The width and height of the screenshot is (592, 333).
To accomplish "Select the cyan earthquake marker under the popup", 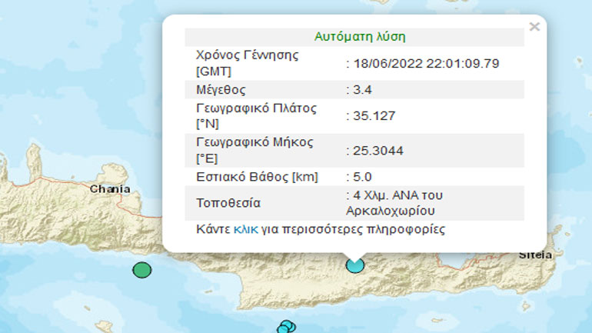I will pos(355,265).
